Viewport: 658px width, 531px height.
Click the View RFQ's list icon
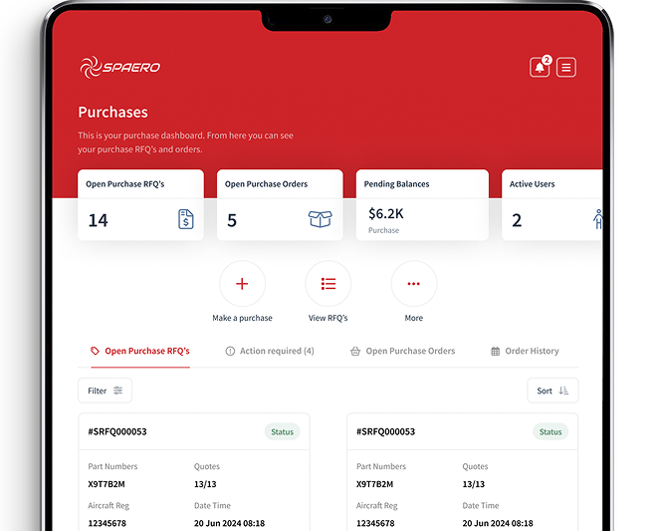328,284
